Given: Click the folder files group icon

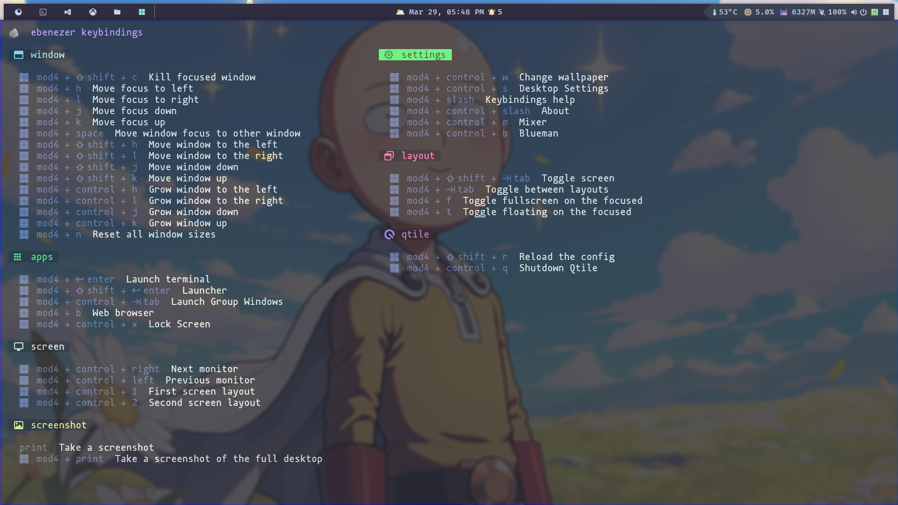Looking at the screenshot, I should 117,12.
